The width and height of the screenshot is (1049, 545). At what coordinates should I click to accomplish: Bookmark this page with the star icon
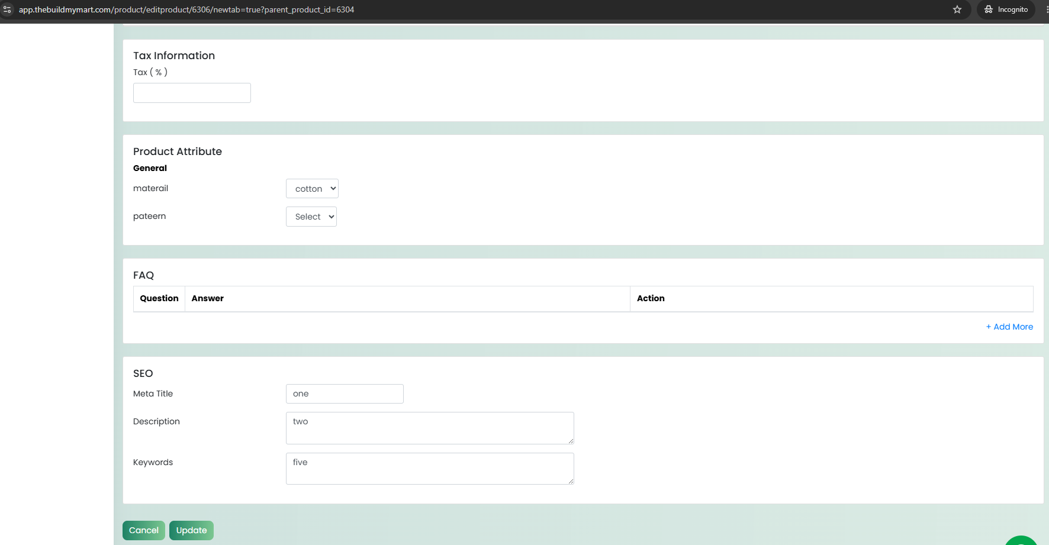click(x=957, y=9)
